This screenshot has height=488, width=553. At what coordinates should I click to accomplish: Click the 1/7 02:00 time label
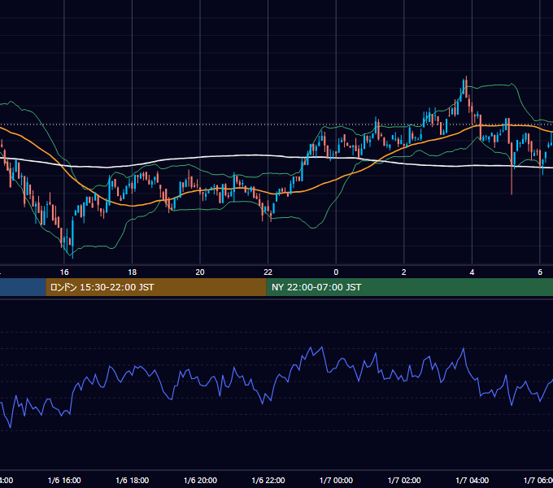404,480
